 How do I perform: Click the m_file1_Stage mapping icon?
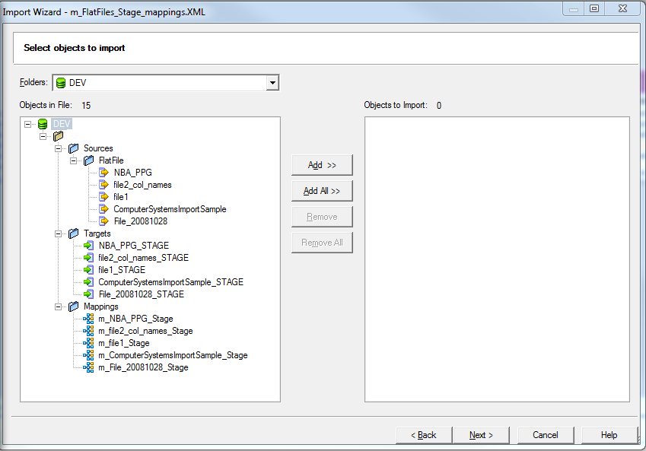pyautogui.click(x=89, y=343)
